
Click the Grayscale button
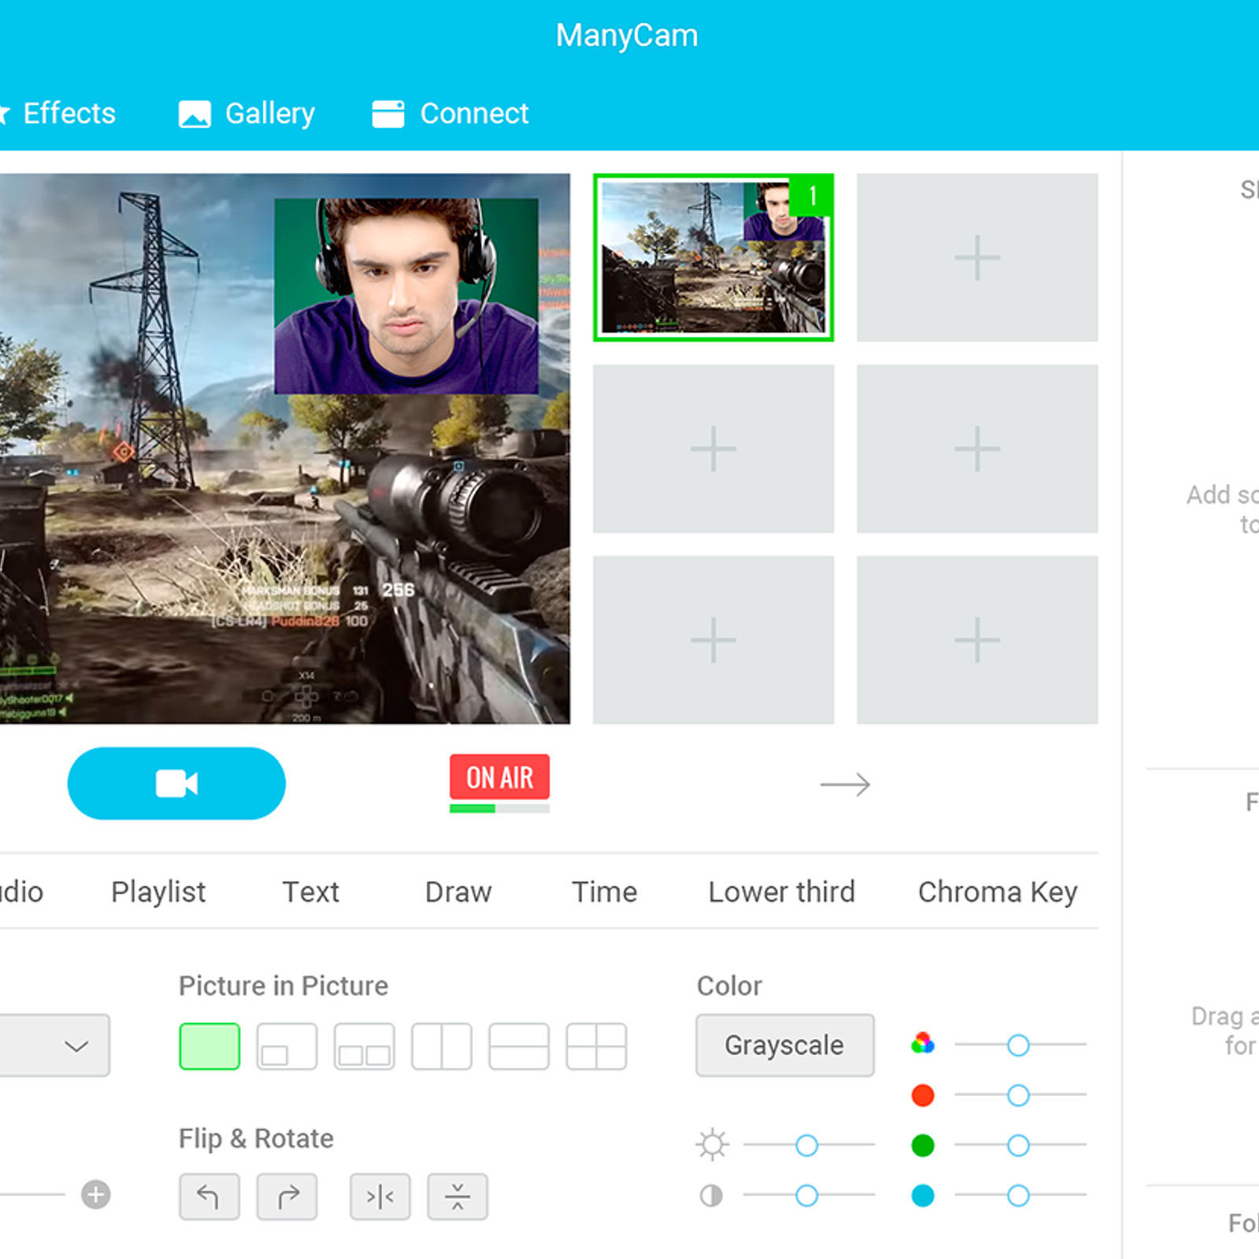785,1045
